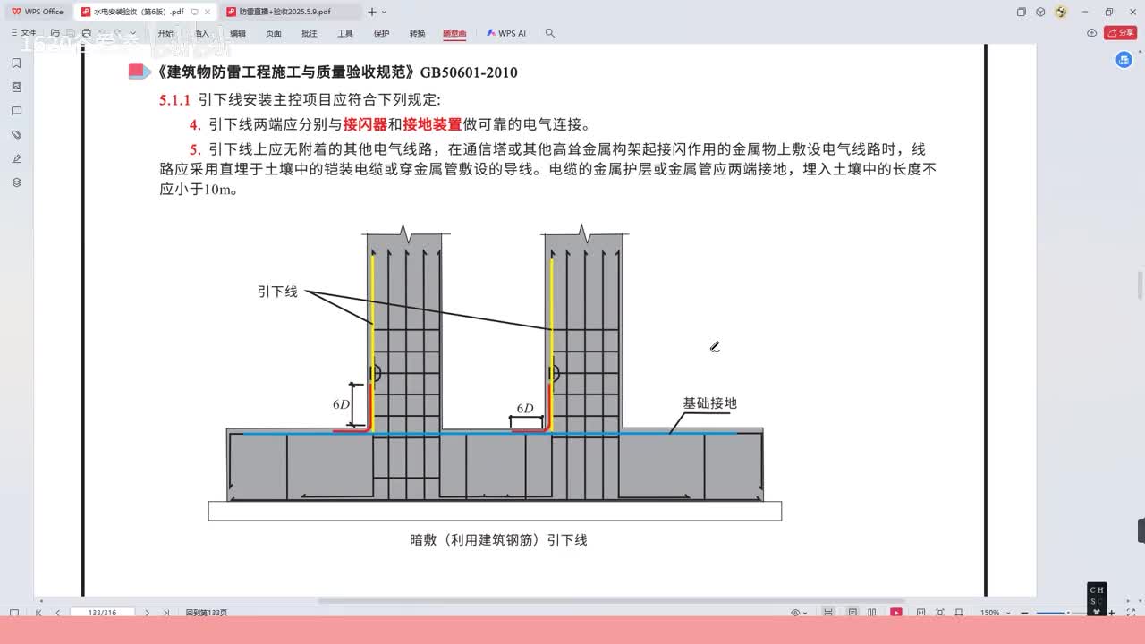Go to the first page
Image resolution: width=1145 pixels, height=644 pixels.
tap(38, 613)
